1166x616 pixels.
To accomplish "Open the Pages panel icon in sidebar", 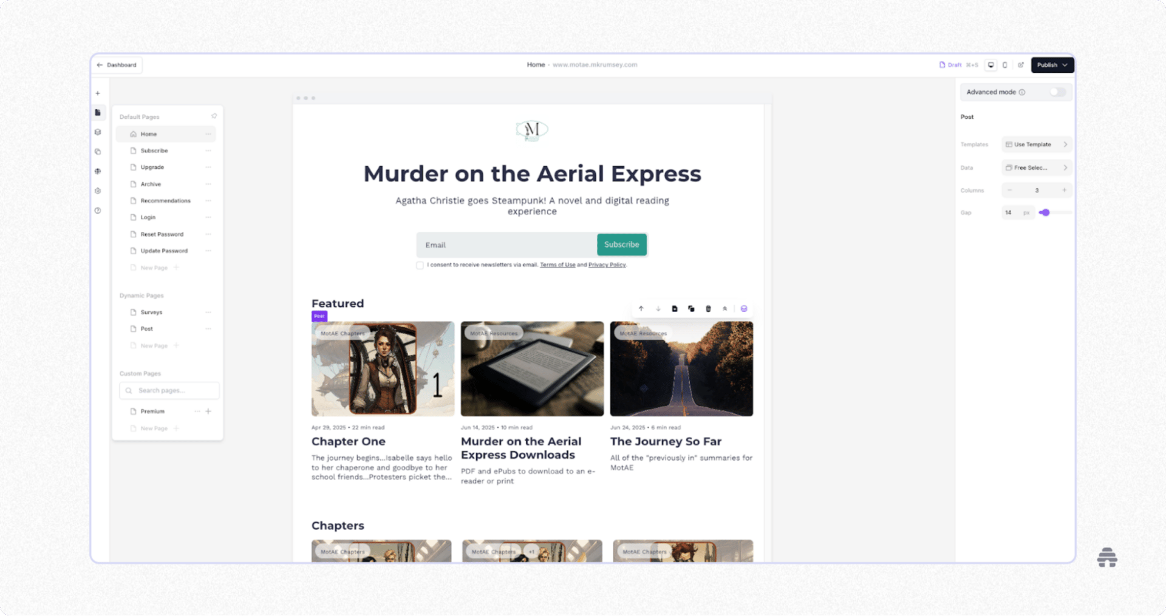I will pos(98,112).
